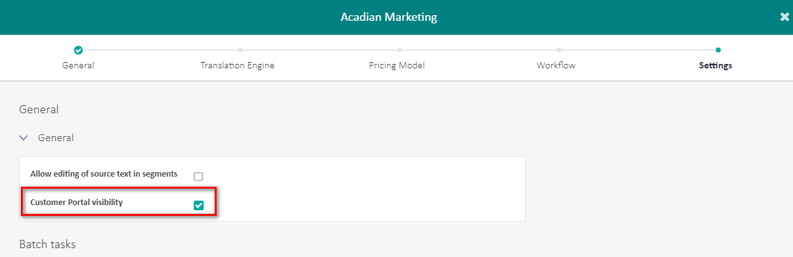Enable Allow editing of source text checkbox
This screenshot has height=257, width=793.
(x=198, y=177)
